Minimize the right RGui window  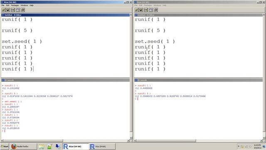pos(258,2)
